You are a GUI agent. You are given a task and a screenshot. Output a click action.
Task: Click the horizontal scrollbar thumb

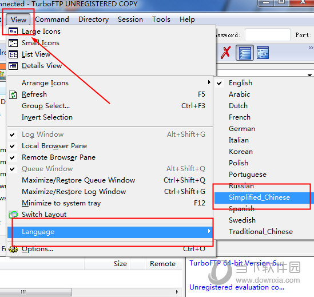35,292
